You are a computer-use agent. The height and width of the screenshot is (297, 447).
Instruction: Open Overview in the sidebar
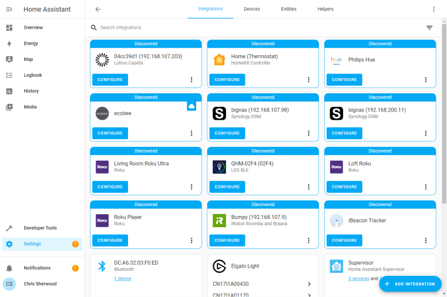(42, 28)
